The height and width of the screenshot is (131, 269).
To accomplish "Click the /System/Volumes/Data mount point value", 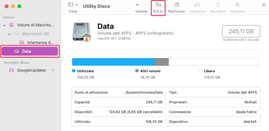I will 144,92.
